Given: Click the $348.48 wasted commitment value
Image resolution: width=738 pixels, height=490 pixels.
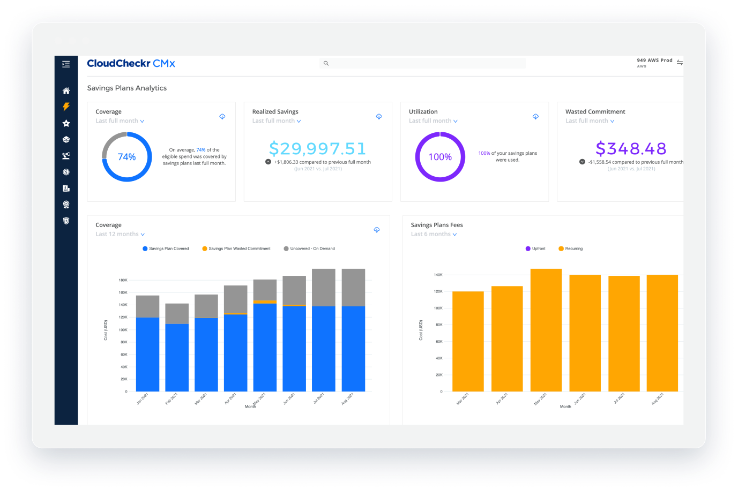Looking at the screenshot, I should click(631, 148).
